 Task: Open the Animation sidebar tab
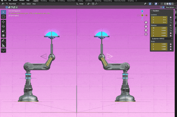pos(176,30)
